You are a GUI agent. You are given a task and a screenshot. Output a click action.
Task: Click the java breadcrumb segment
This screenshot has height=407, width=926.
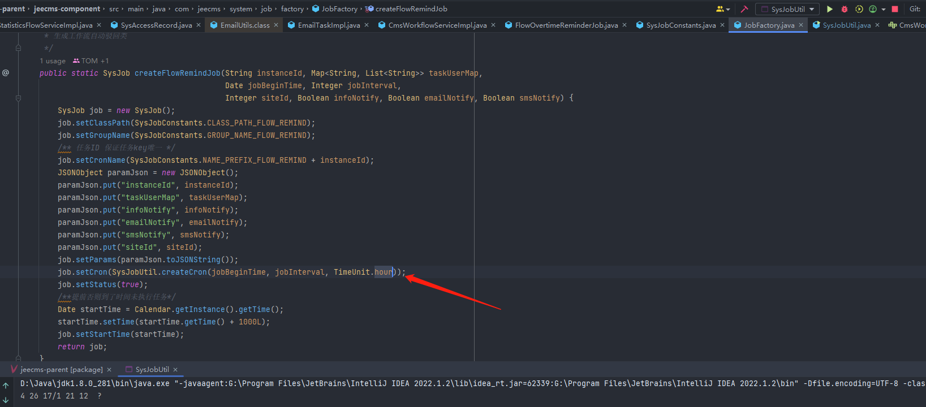(159, 9)
